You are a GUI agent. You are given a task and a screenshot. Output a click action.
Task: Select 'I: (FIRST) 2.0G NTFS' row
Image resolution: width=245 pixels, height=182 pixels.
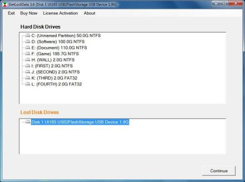pos(52,66)
